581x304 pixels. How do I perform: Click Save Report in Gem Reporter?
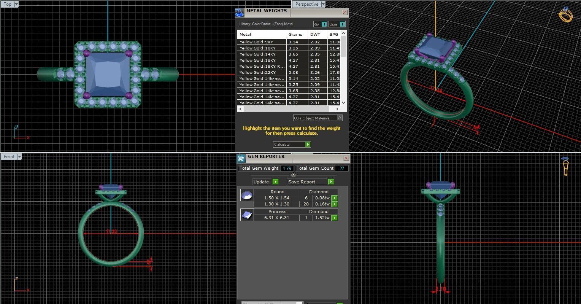click(x=311, y=182)
